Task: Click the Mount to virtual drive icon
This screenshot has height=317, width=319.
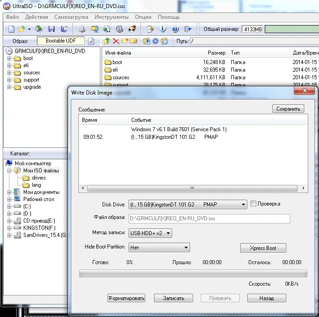Action: click(x=120, y=29)
